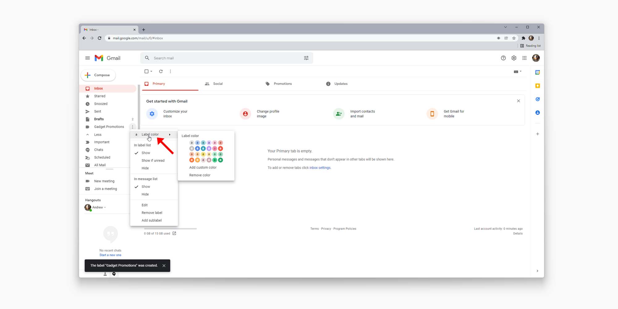Image resolution: width=618 pixels, height=309 pixels.
Task: Open Google Calendar in side panel
Action: (x=538, y=72)
